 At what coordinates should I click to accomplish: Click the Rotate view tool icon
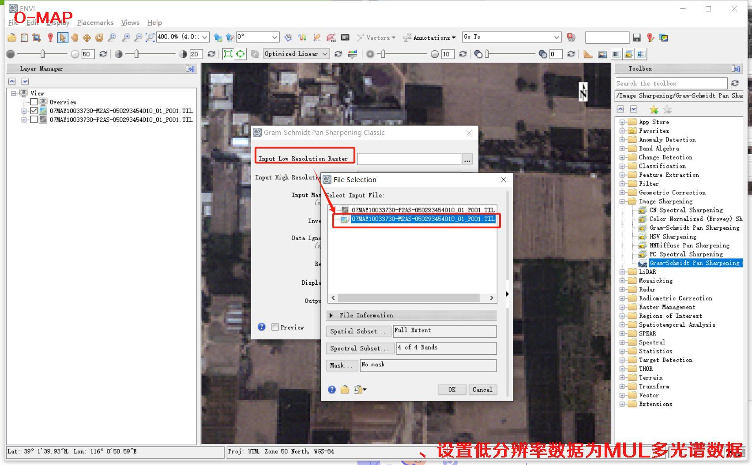pos(99,37)
